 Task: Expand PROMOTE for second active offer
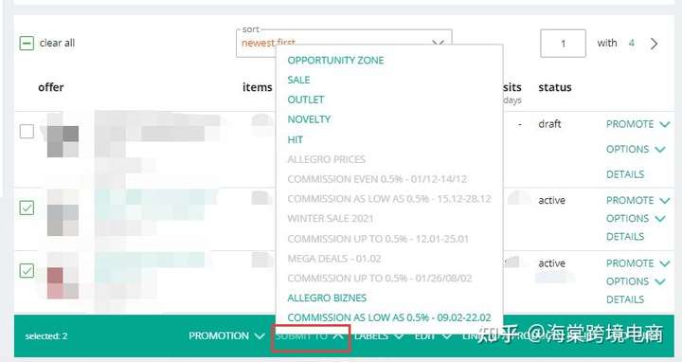click(x=637, y=263)
